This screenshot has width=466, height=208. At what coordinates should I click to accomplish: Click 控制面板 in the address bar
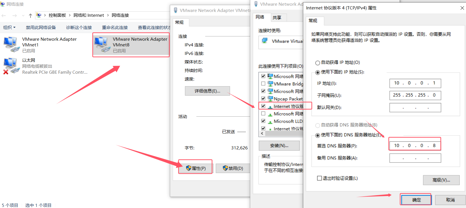[57, 15]
